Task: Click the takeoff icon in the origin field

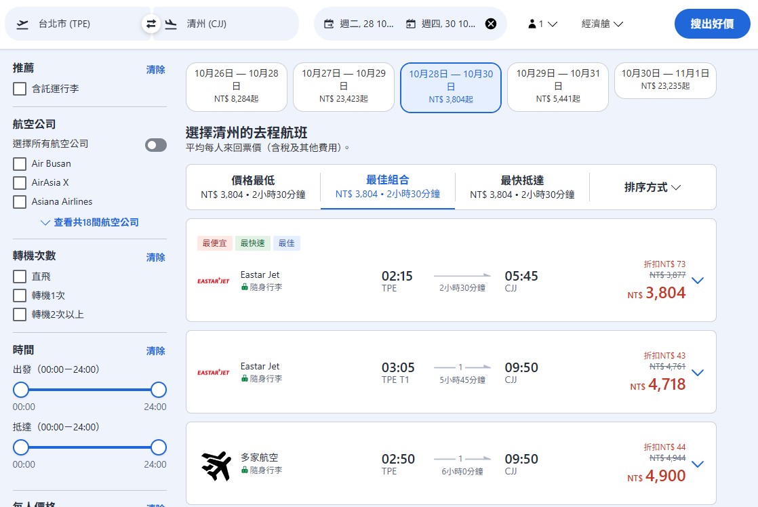Action: click(x=21, y=23)
